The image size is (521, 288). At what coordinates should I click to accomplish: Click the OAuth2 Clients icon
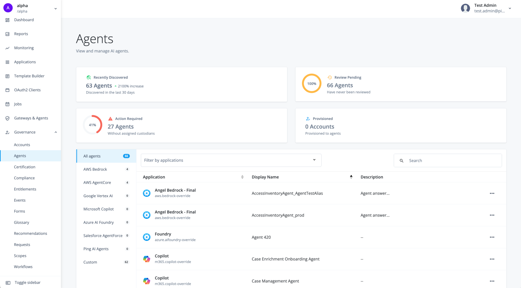pos(7,90)
